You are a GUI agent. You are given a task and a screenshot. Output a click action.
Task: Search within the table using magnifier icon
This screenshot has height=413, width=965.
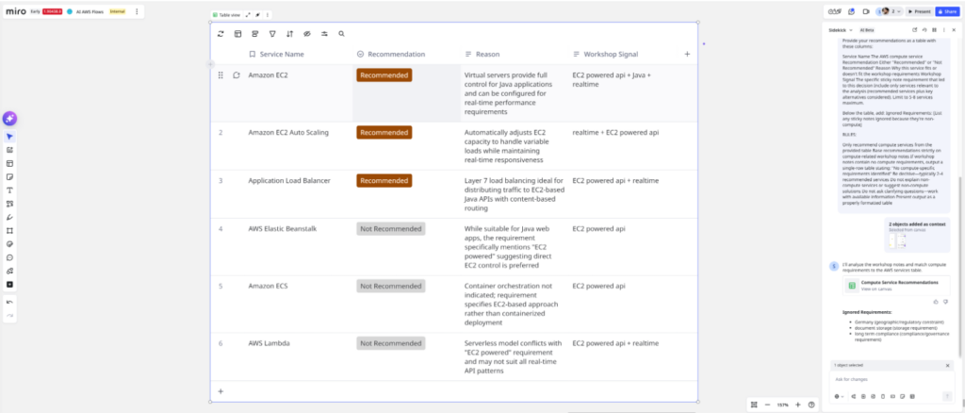[x=343, y=33]
